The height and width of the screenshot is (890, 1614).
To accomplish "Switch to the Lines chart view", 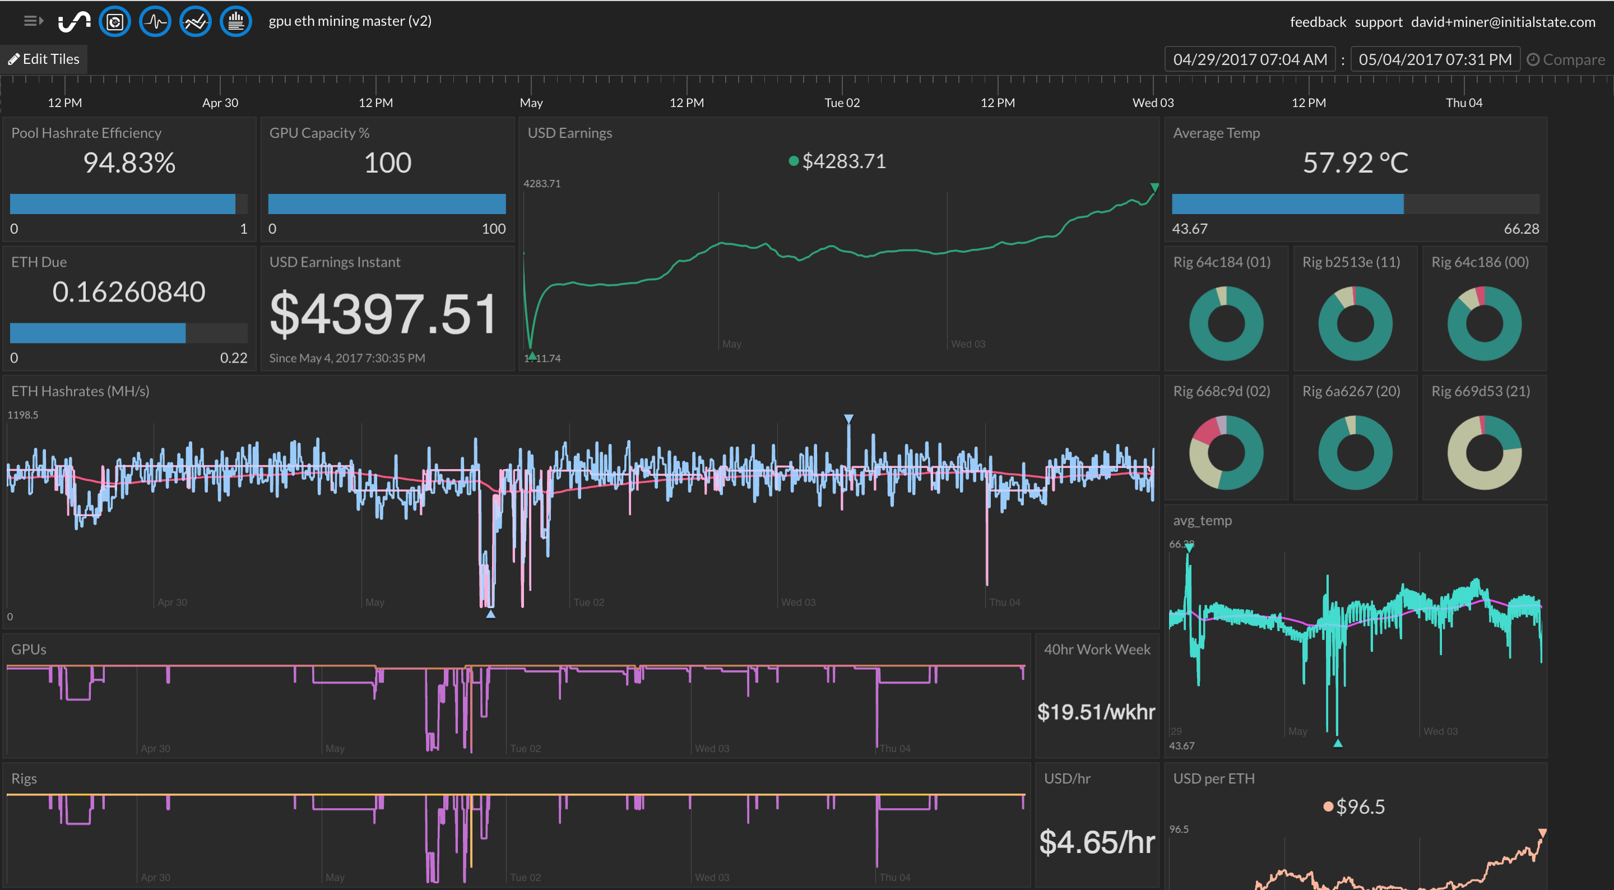I will [x=195, y=21].
